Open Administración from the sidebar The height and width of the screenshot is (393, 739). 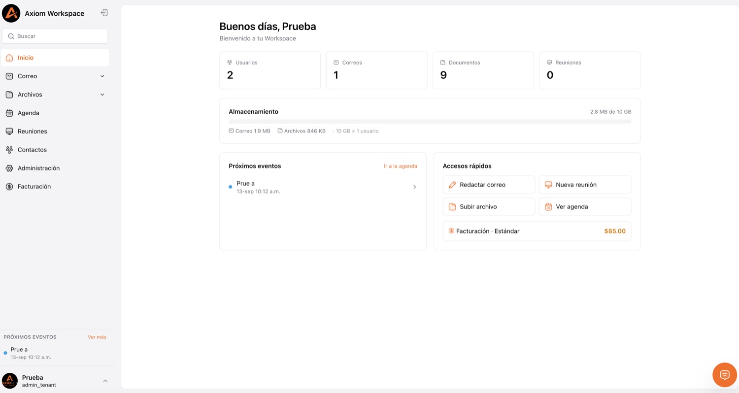[55, 168]
